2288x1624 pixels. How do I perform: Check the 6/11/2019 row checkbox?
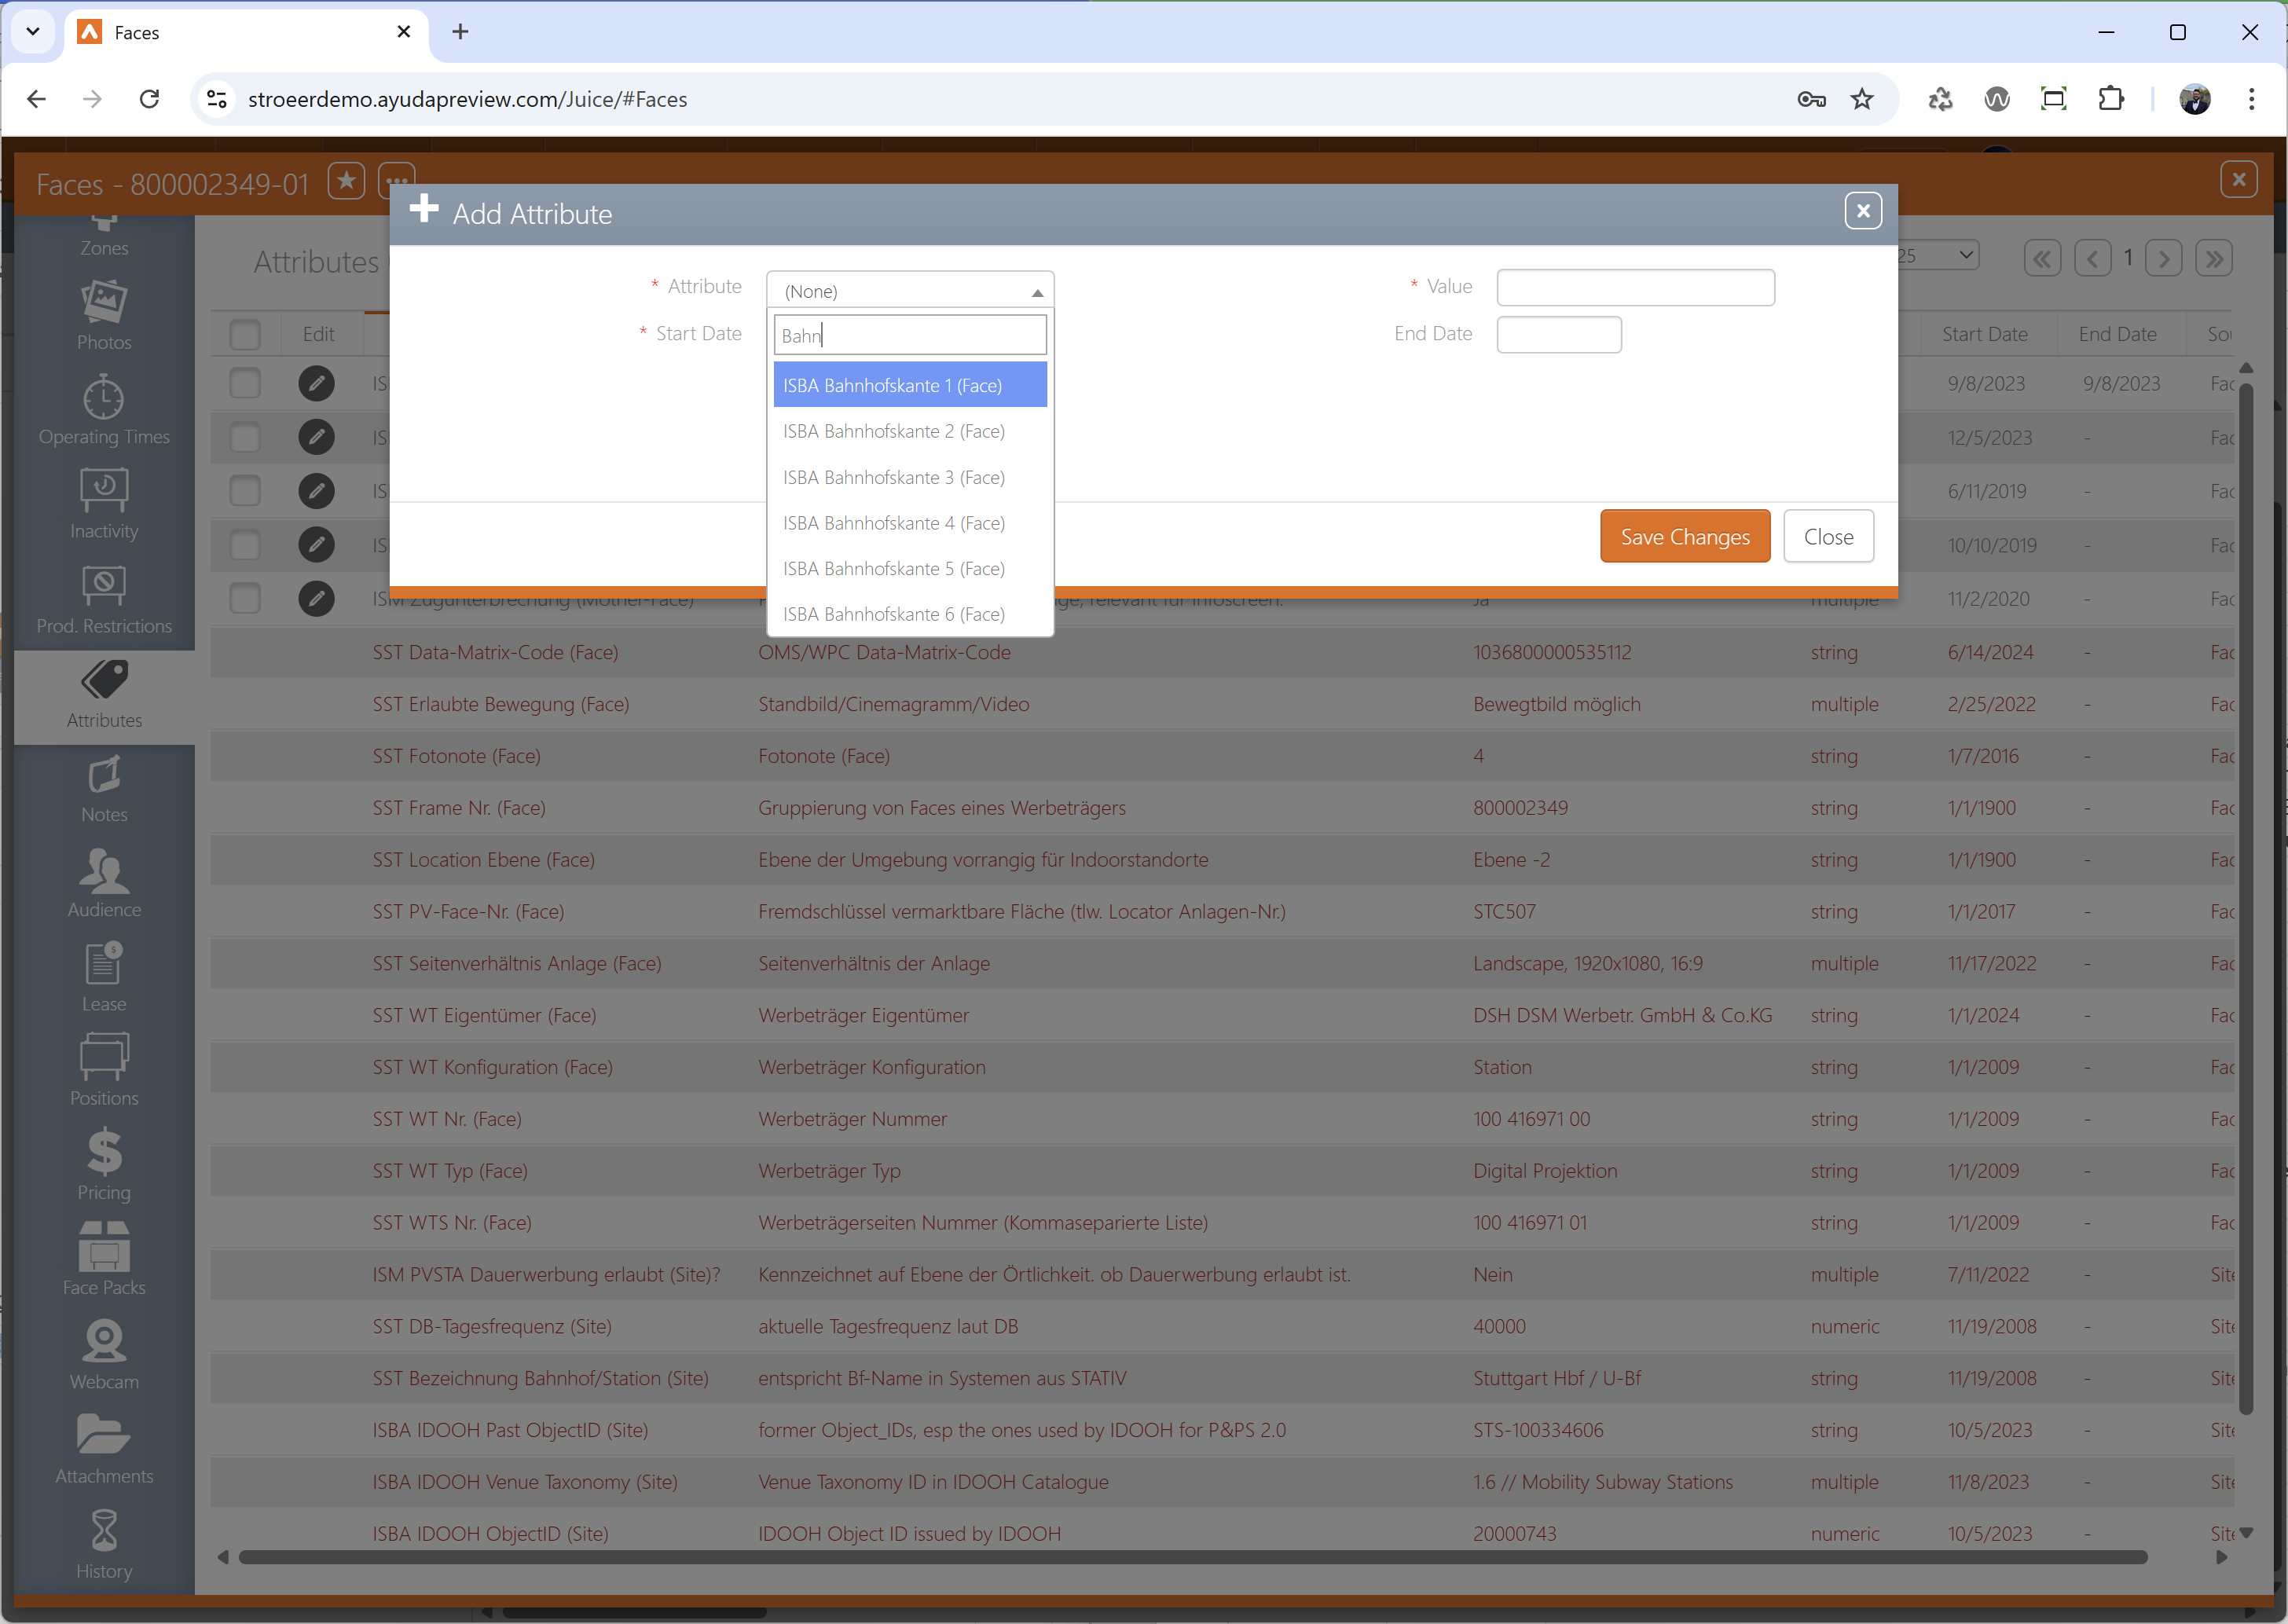[245, 491]
